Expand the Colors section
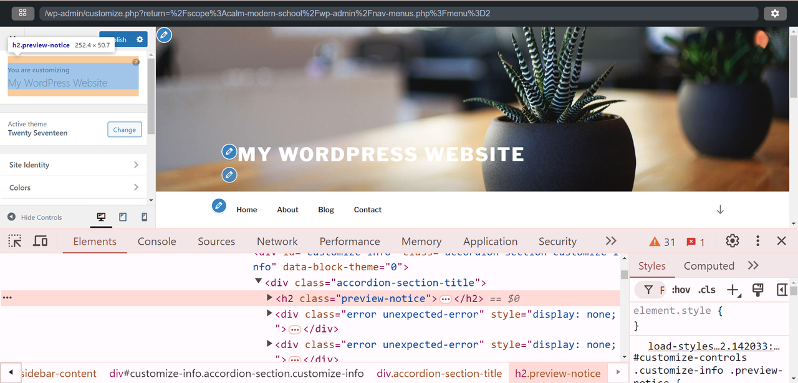798x383 pixels. coord(74,187)
